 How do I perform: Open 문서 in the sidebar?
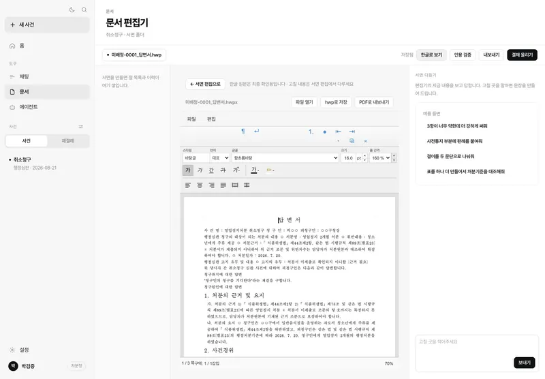point(47,92)
